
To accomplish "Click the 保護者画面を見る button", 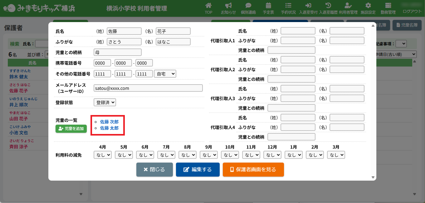I will coord(253,169).
